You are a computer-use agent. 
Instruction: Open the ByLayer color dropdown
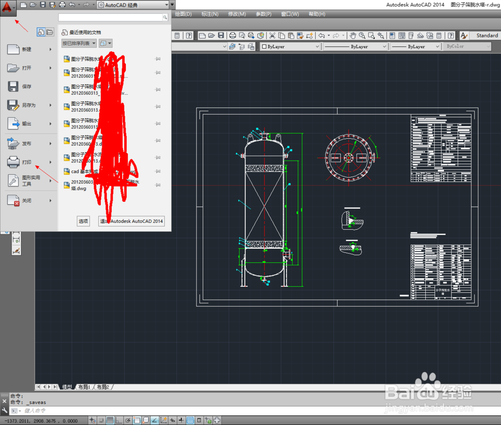pyautogui.click(x=290, y=47)
